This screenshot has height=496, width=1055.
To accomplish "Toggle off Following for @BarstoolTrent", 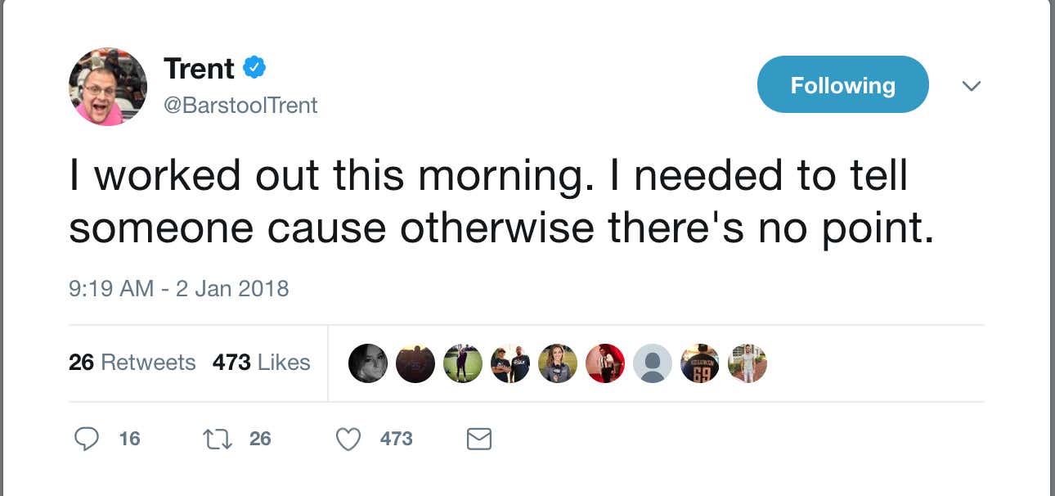I will click(842, 84).
